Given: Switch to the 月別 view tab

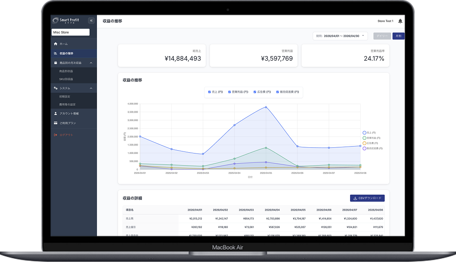Looking at the screenshot, I should [398, 36].
